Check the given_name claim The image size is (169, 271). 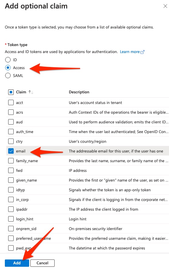pos(11,180)
